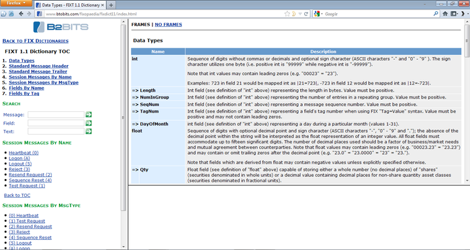Click the Description column header
This screenshot has height=250, width=470.
323,52
